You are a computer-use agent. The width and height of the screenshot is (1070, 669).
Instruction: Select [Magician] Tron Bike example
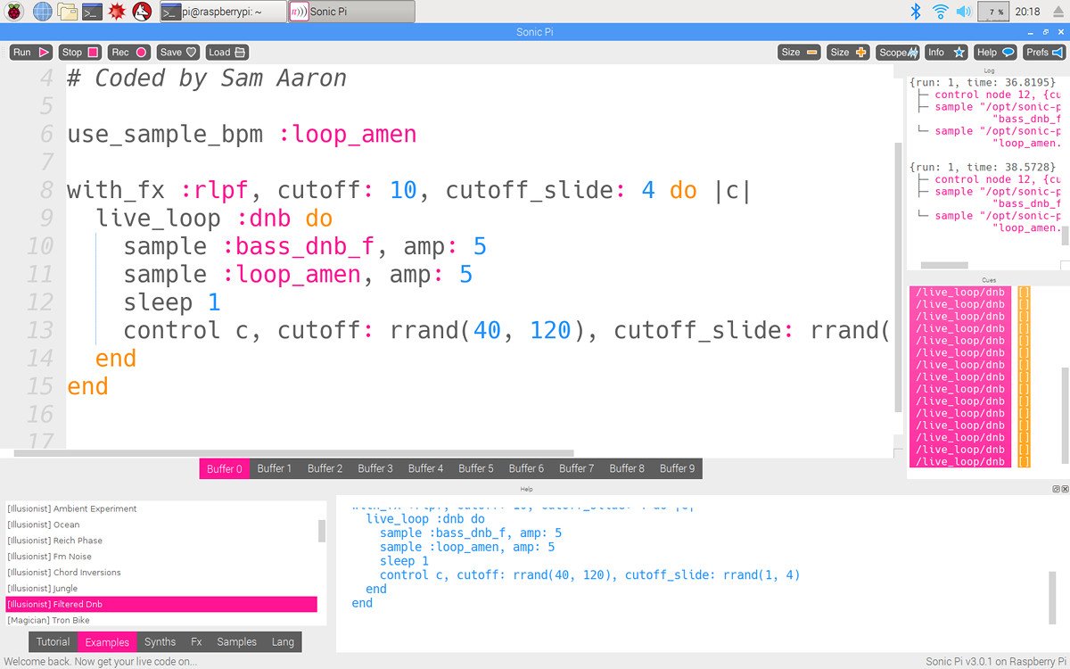pos(161,620)
